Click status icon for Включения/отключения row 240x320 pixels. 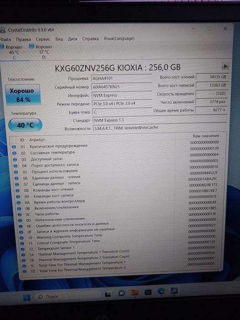19,208
